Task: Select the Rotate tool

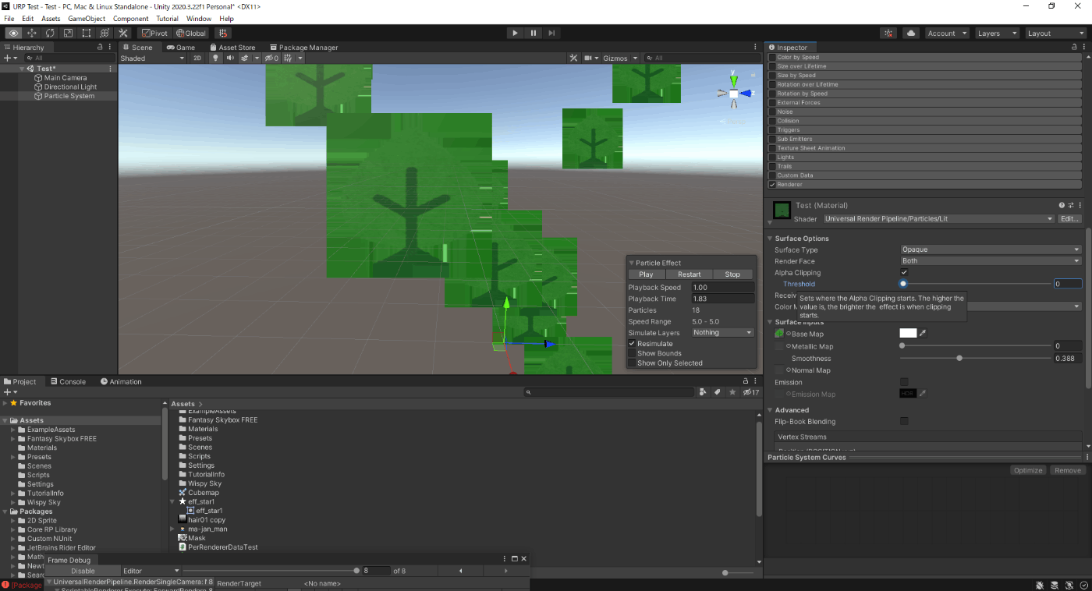Action: pos(50,34)
